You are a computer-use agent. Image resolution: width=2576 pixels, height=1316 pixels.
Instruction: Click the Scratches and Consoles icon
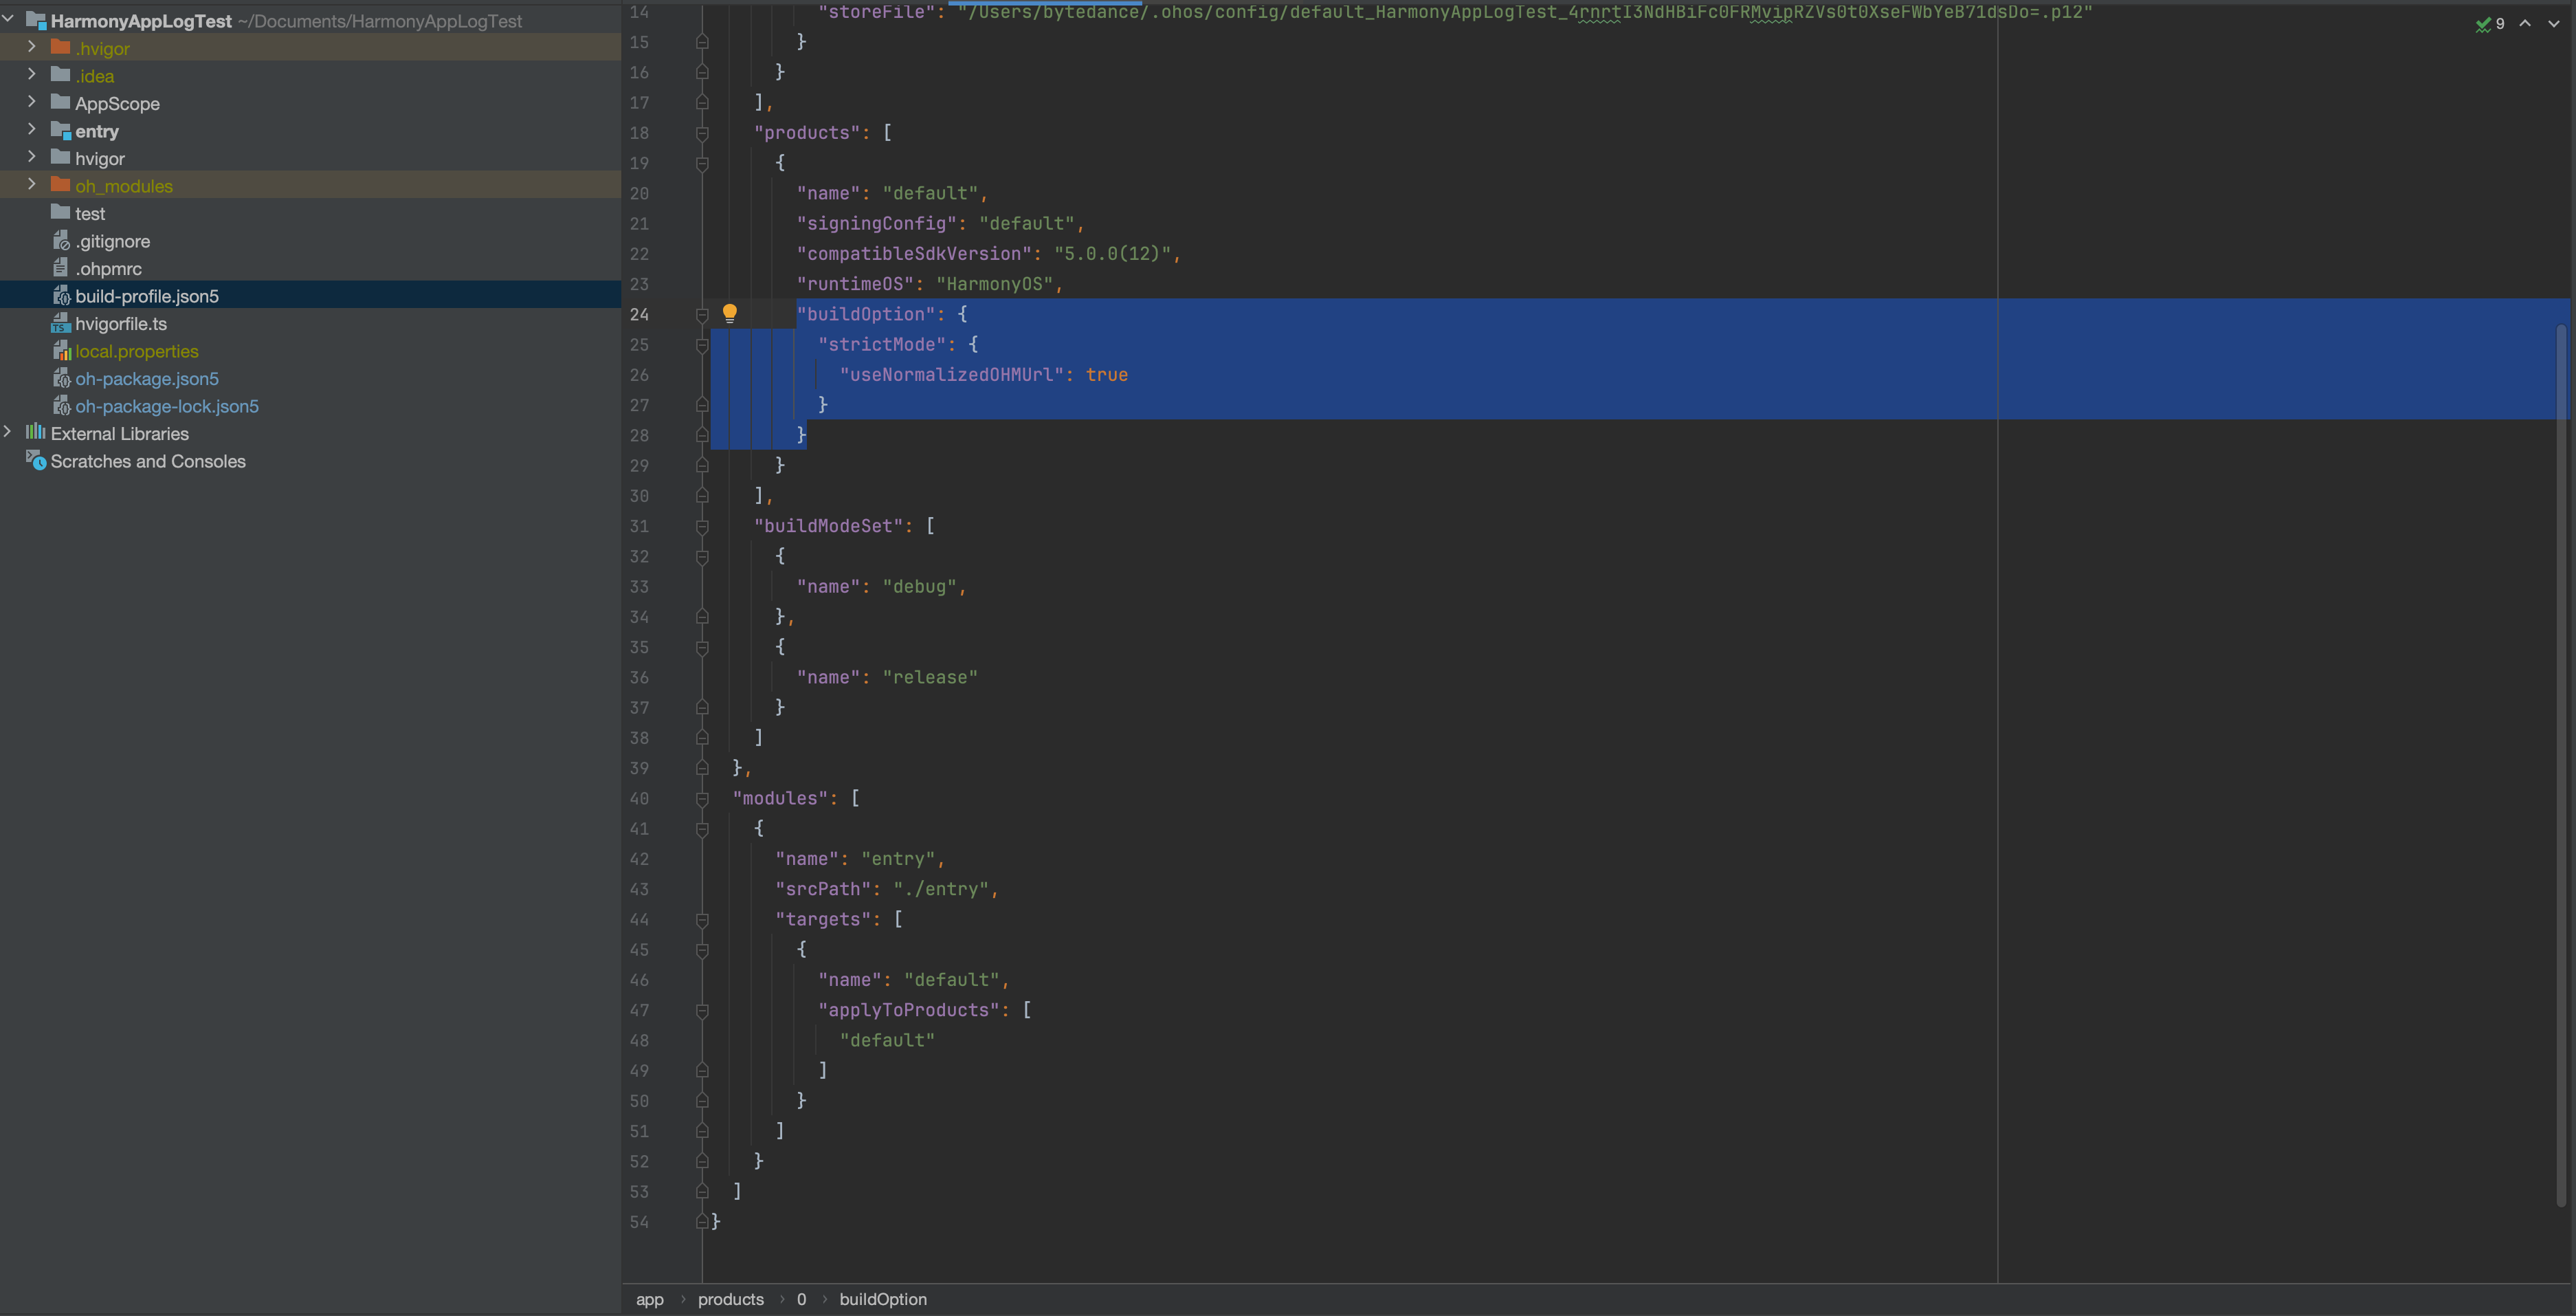click(x=36, y=461)
